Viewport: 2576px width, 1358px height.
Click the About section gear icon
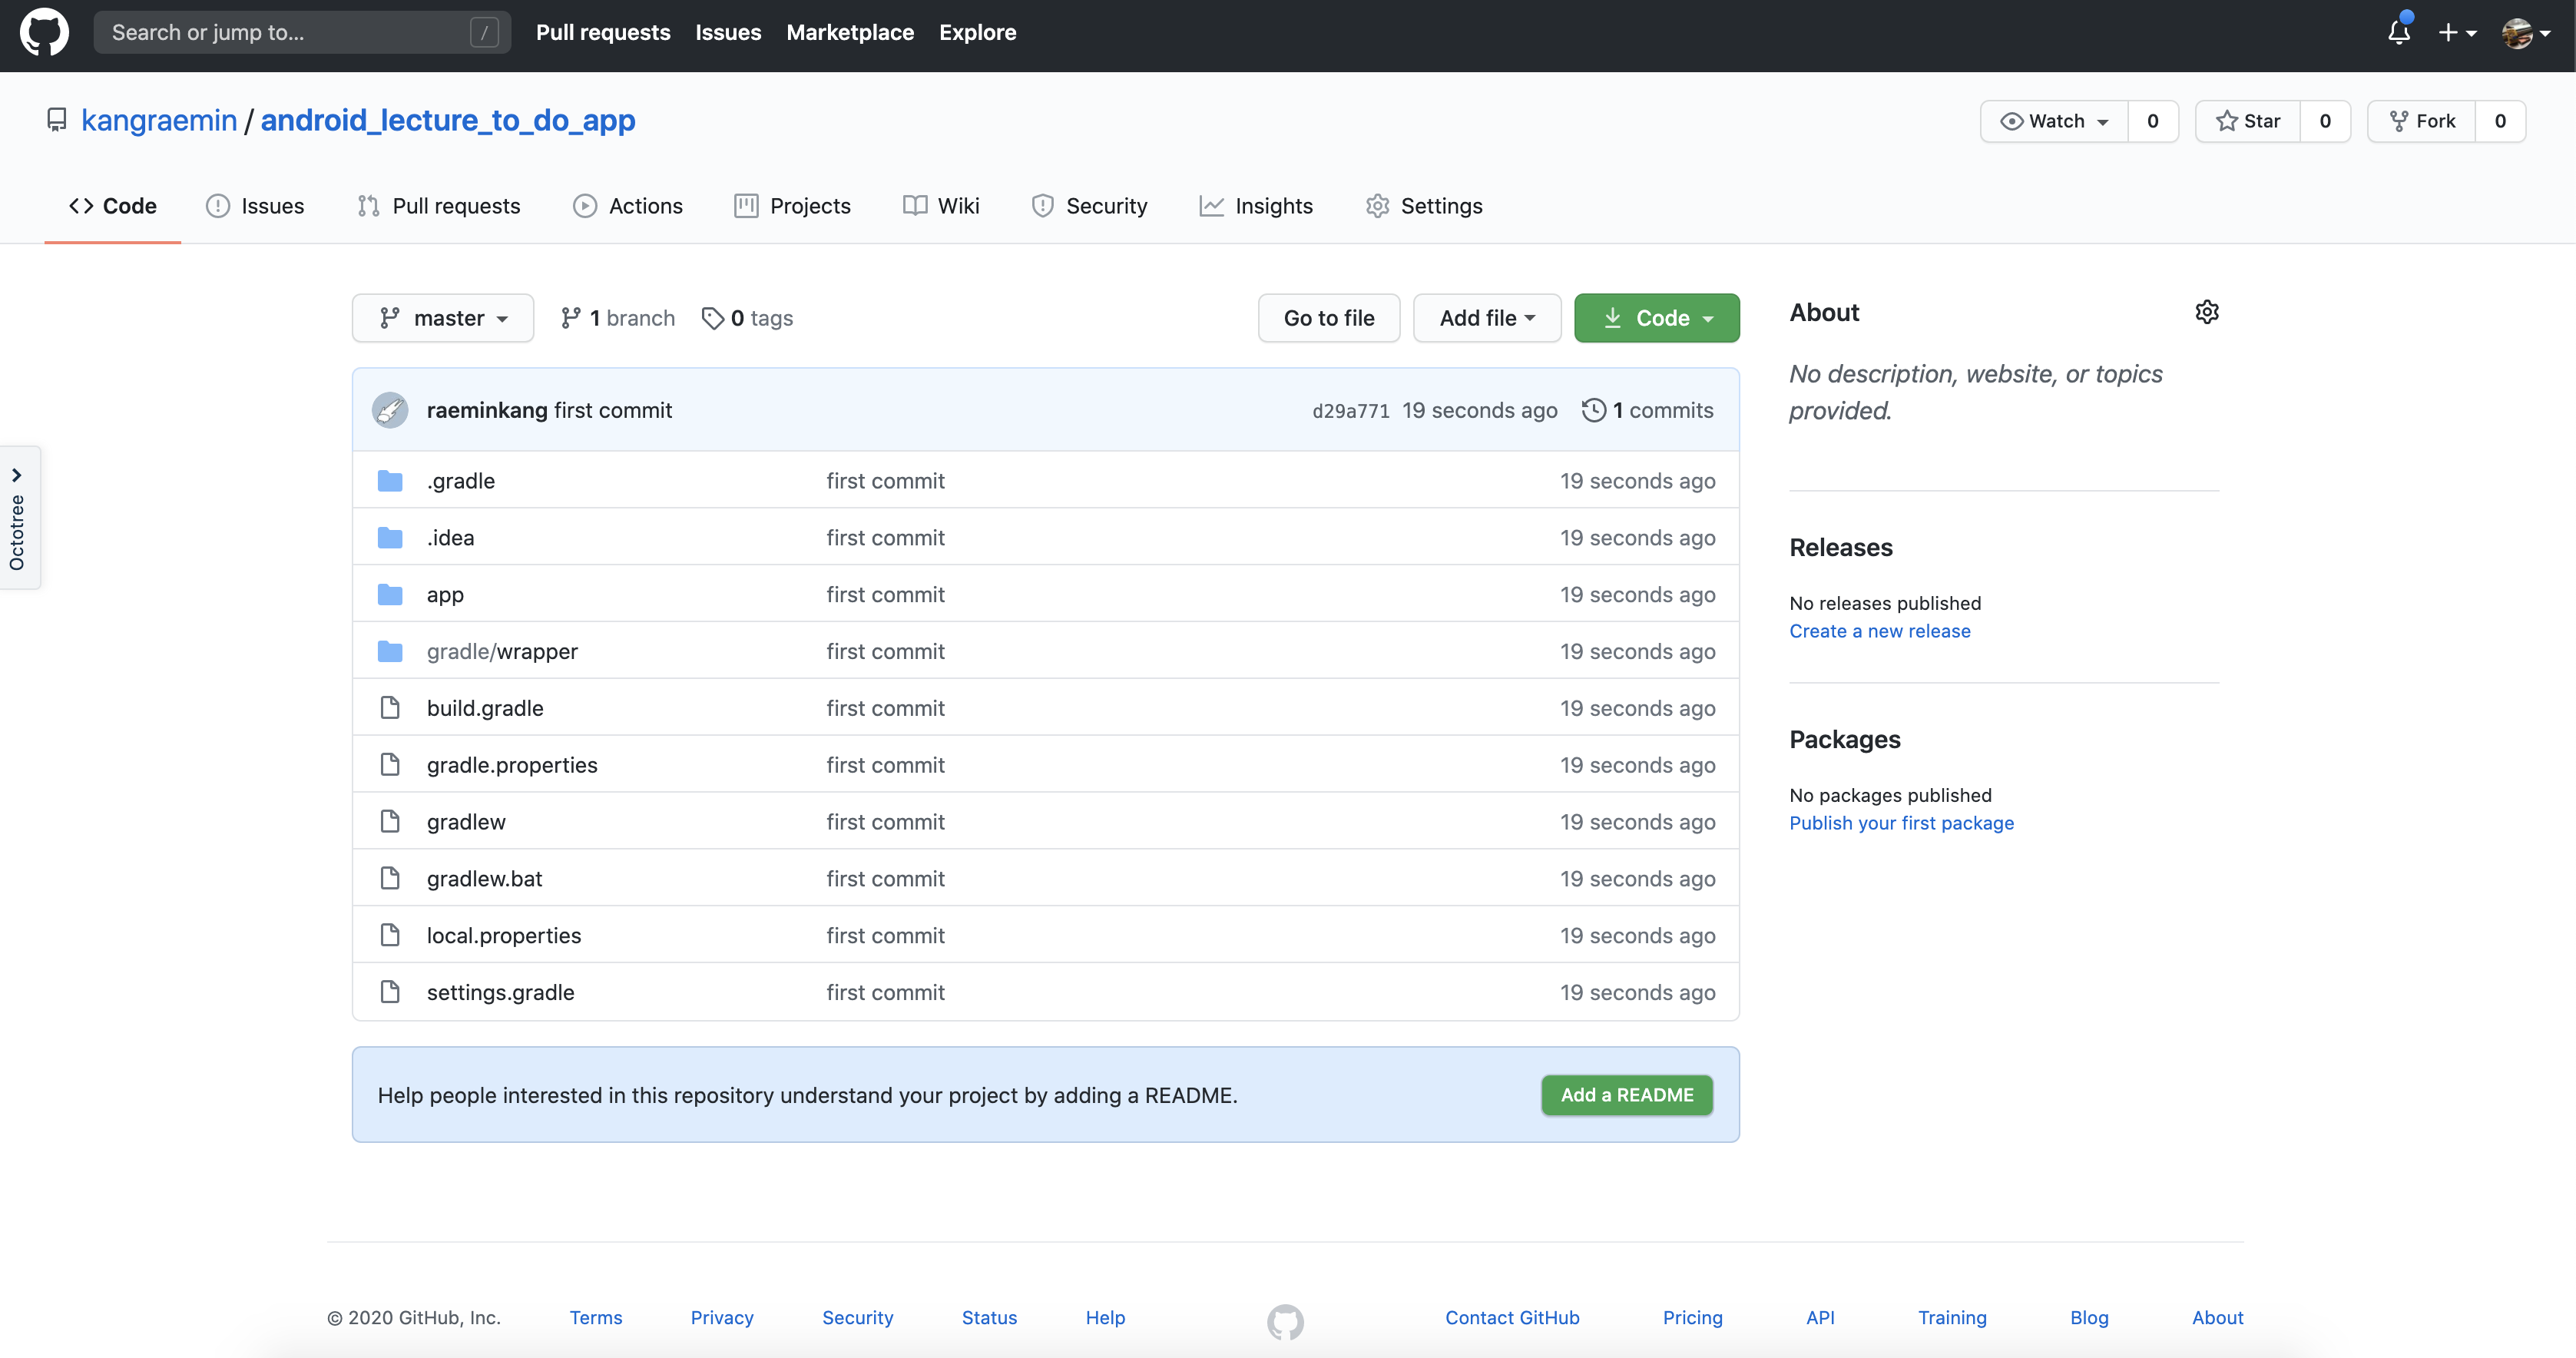pyautogui.click(x=2207, y=312)
